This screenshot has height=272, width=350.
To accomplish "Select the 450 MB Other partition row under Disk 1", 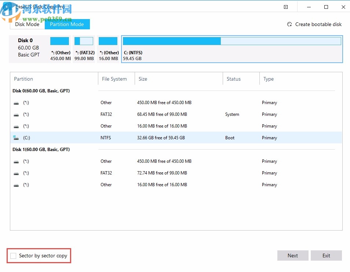I will 147,161.
